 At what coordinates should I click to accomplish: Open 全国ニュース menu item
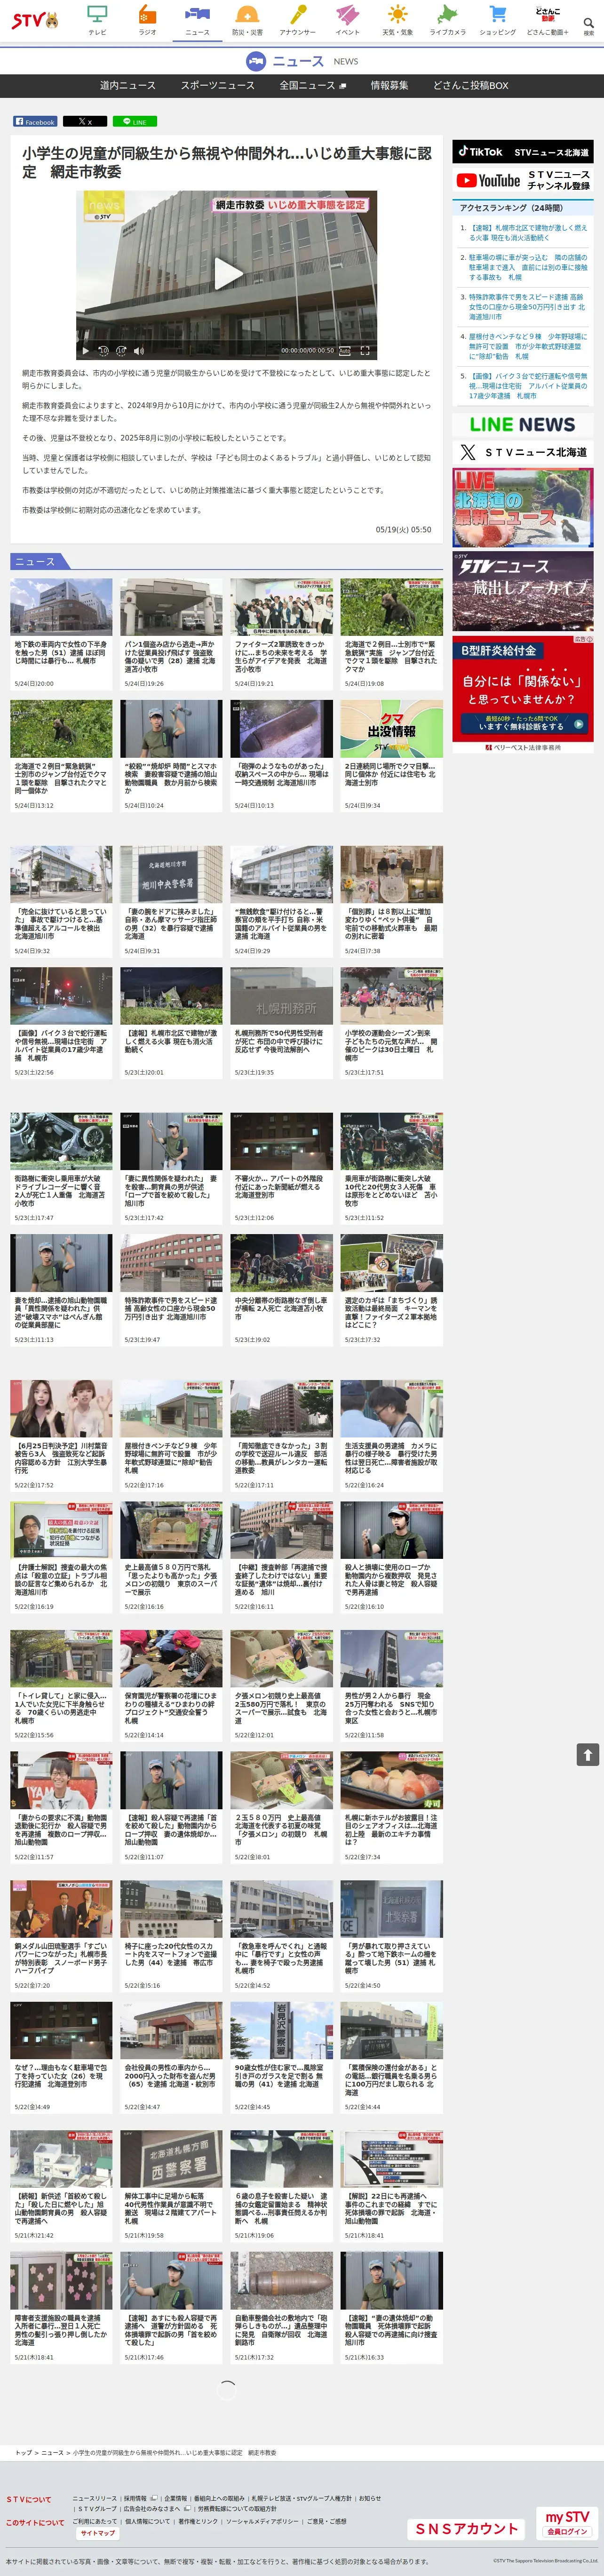(x=312, y=85)
